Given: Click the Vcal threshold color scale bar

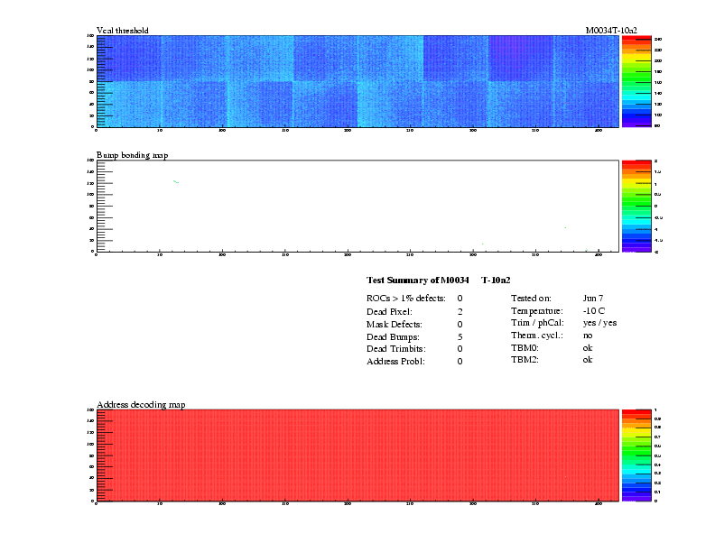Looking at the screenshot, I should point(636,81).
